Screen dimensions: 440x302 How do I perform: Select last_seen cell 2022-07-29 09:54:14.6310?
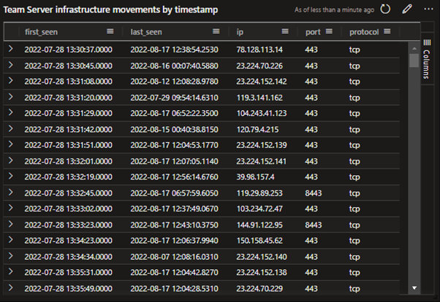(x=174, y=98)
